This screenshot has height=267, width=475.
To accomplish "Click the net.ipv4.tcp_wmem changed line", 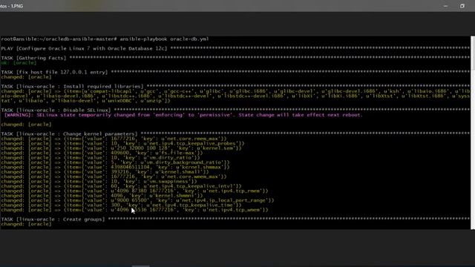I will pyautogui.click(x=134, y=210).
